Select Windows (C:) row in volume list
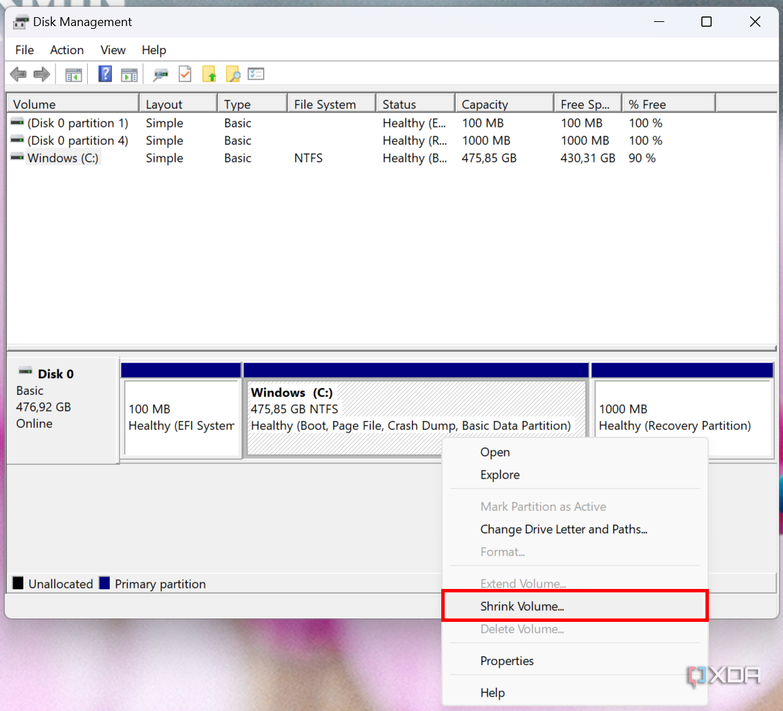Viewport: 783px width, 711px height. point(62,158)
